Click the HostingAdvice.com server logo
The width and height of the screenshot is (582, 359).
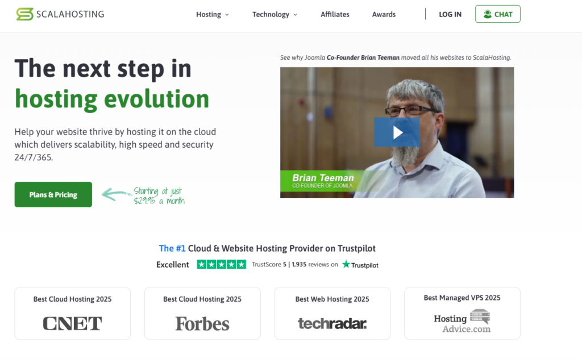pyautogui.click(x=480, y=316)
